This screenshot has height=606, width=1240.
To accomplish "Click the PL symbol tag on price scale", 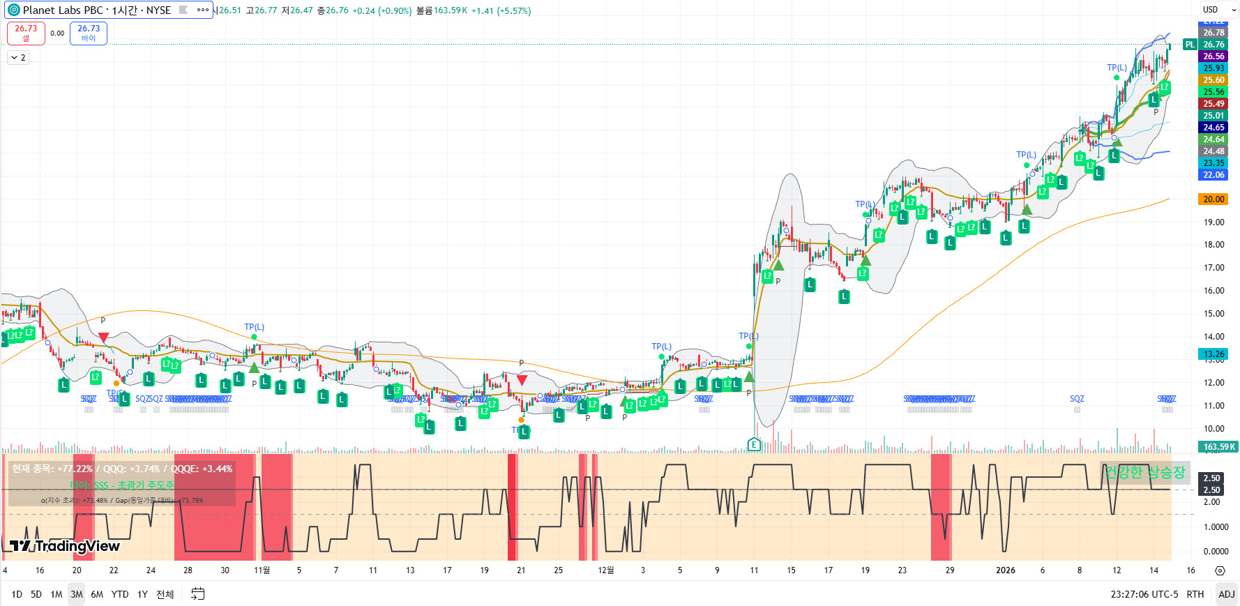I will (1190, 45).
